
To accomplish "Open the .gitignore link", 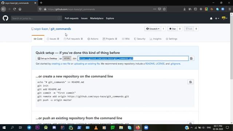I will 175,64.
